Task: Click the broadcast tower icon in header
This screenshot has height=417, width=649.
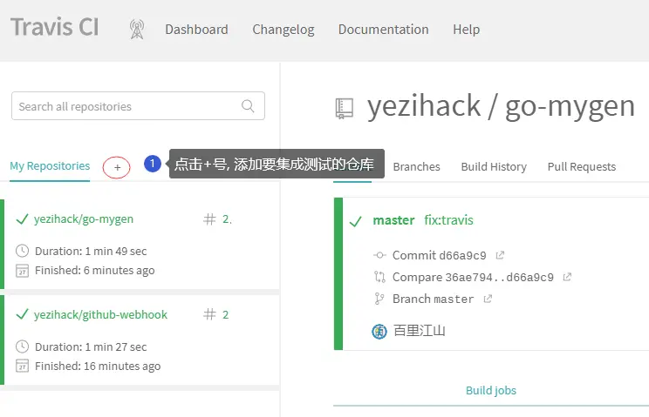Action: point(137,30)
